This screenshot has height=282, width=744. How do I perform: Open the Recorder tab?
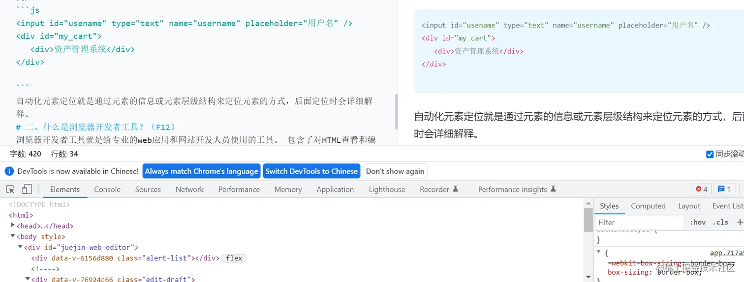tap(439, 189)
